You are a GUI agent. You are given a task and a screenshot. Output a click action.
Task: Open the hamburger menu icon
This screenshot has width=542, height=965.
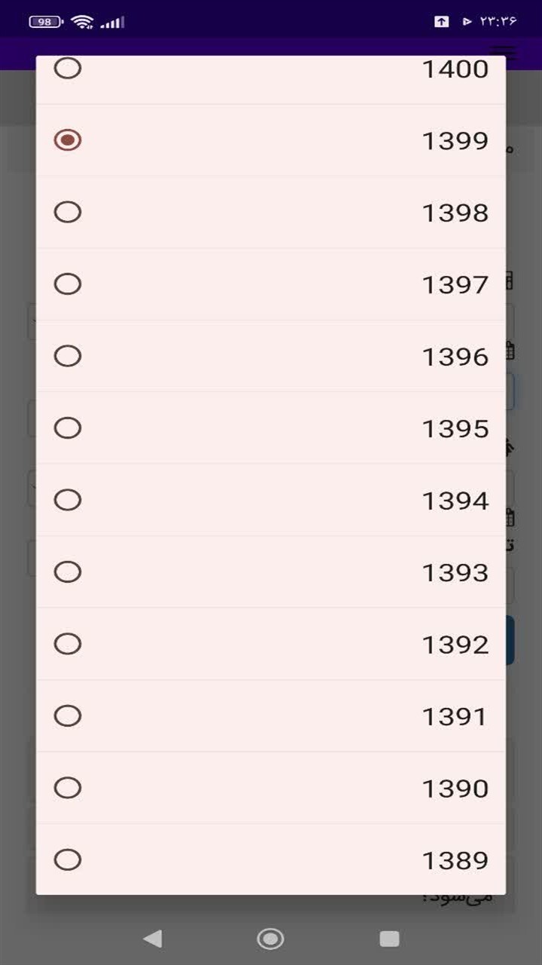tap(504, 52)
